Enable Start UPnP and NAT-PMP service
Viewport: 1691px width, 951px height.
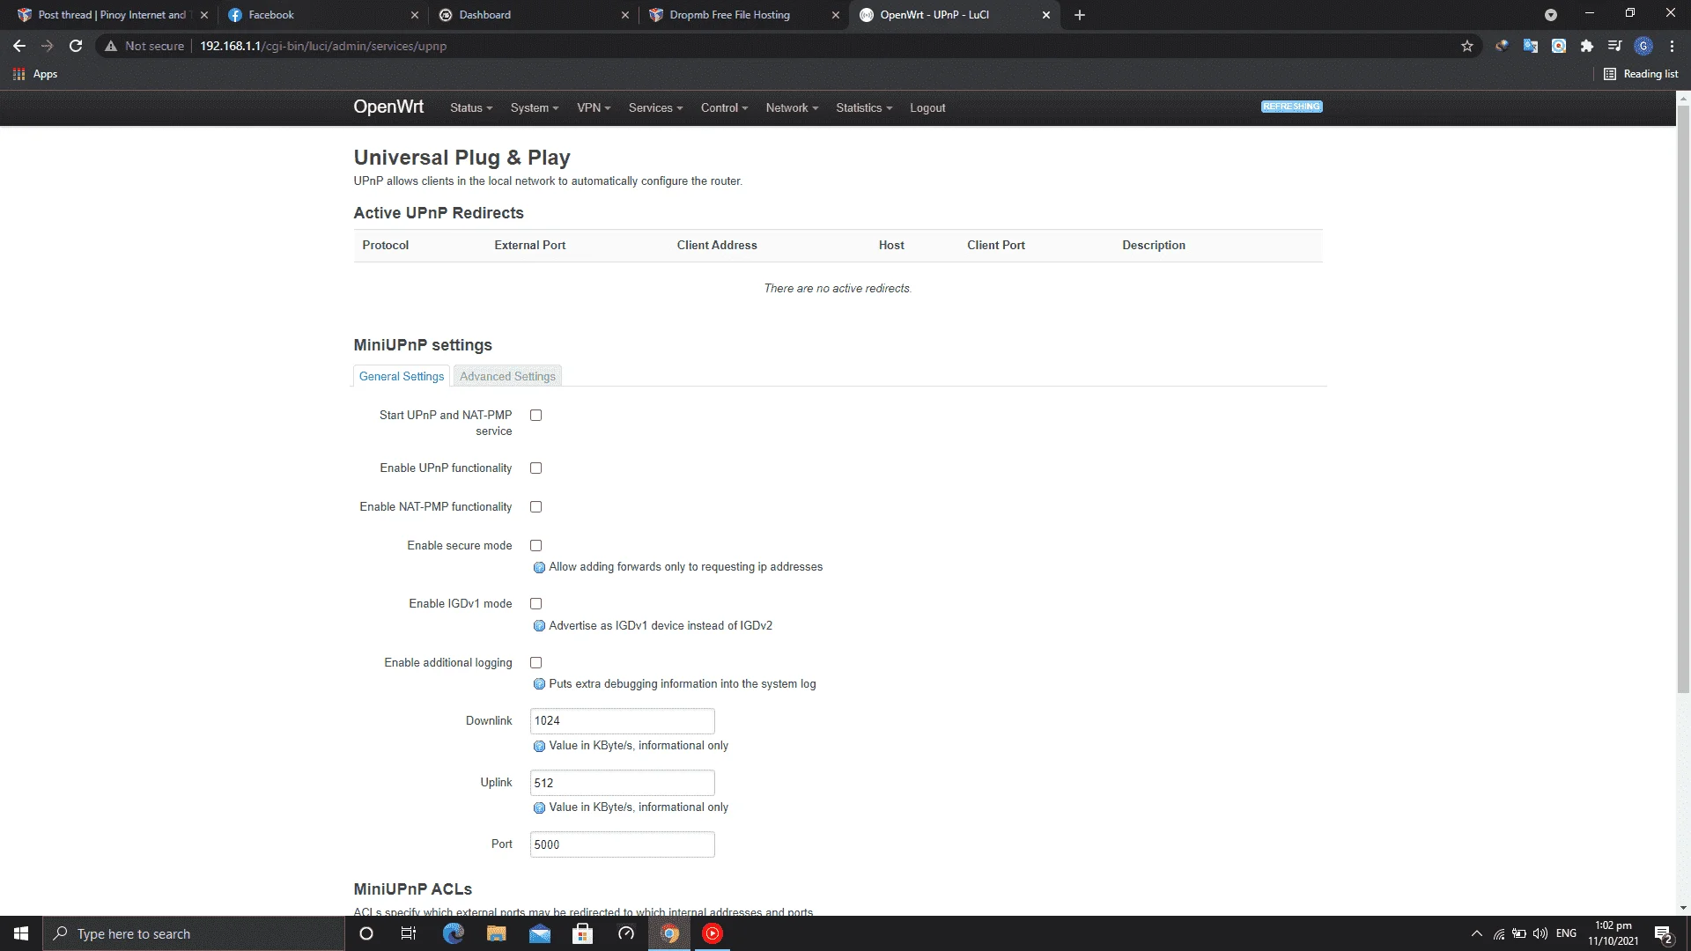(535, 415)
